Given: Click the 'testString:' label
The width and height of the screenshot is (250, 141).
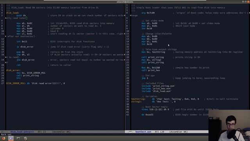Looking at the screenshot, I should click(x=138, y=99).
